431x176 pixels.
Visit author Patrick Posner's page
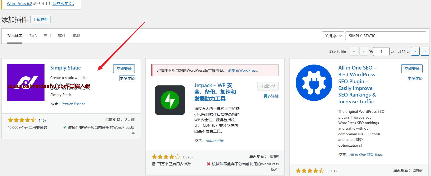[x=73, y=104]
